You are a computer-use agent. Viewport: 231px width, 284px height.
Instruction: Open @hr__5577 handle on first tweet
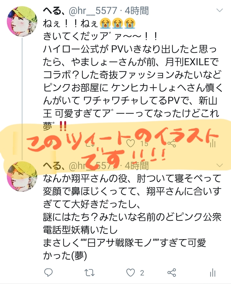pyautogui.click(x=93, y=10)
